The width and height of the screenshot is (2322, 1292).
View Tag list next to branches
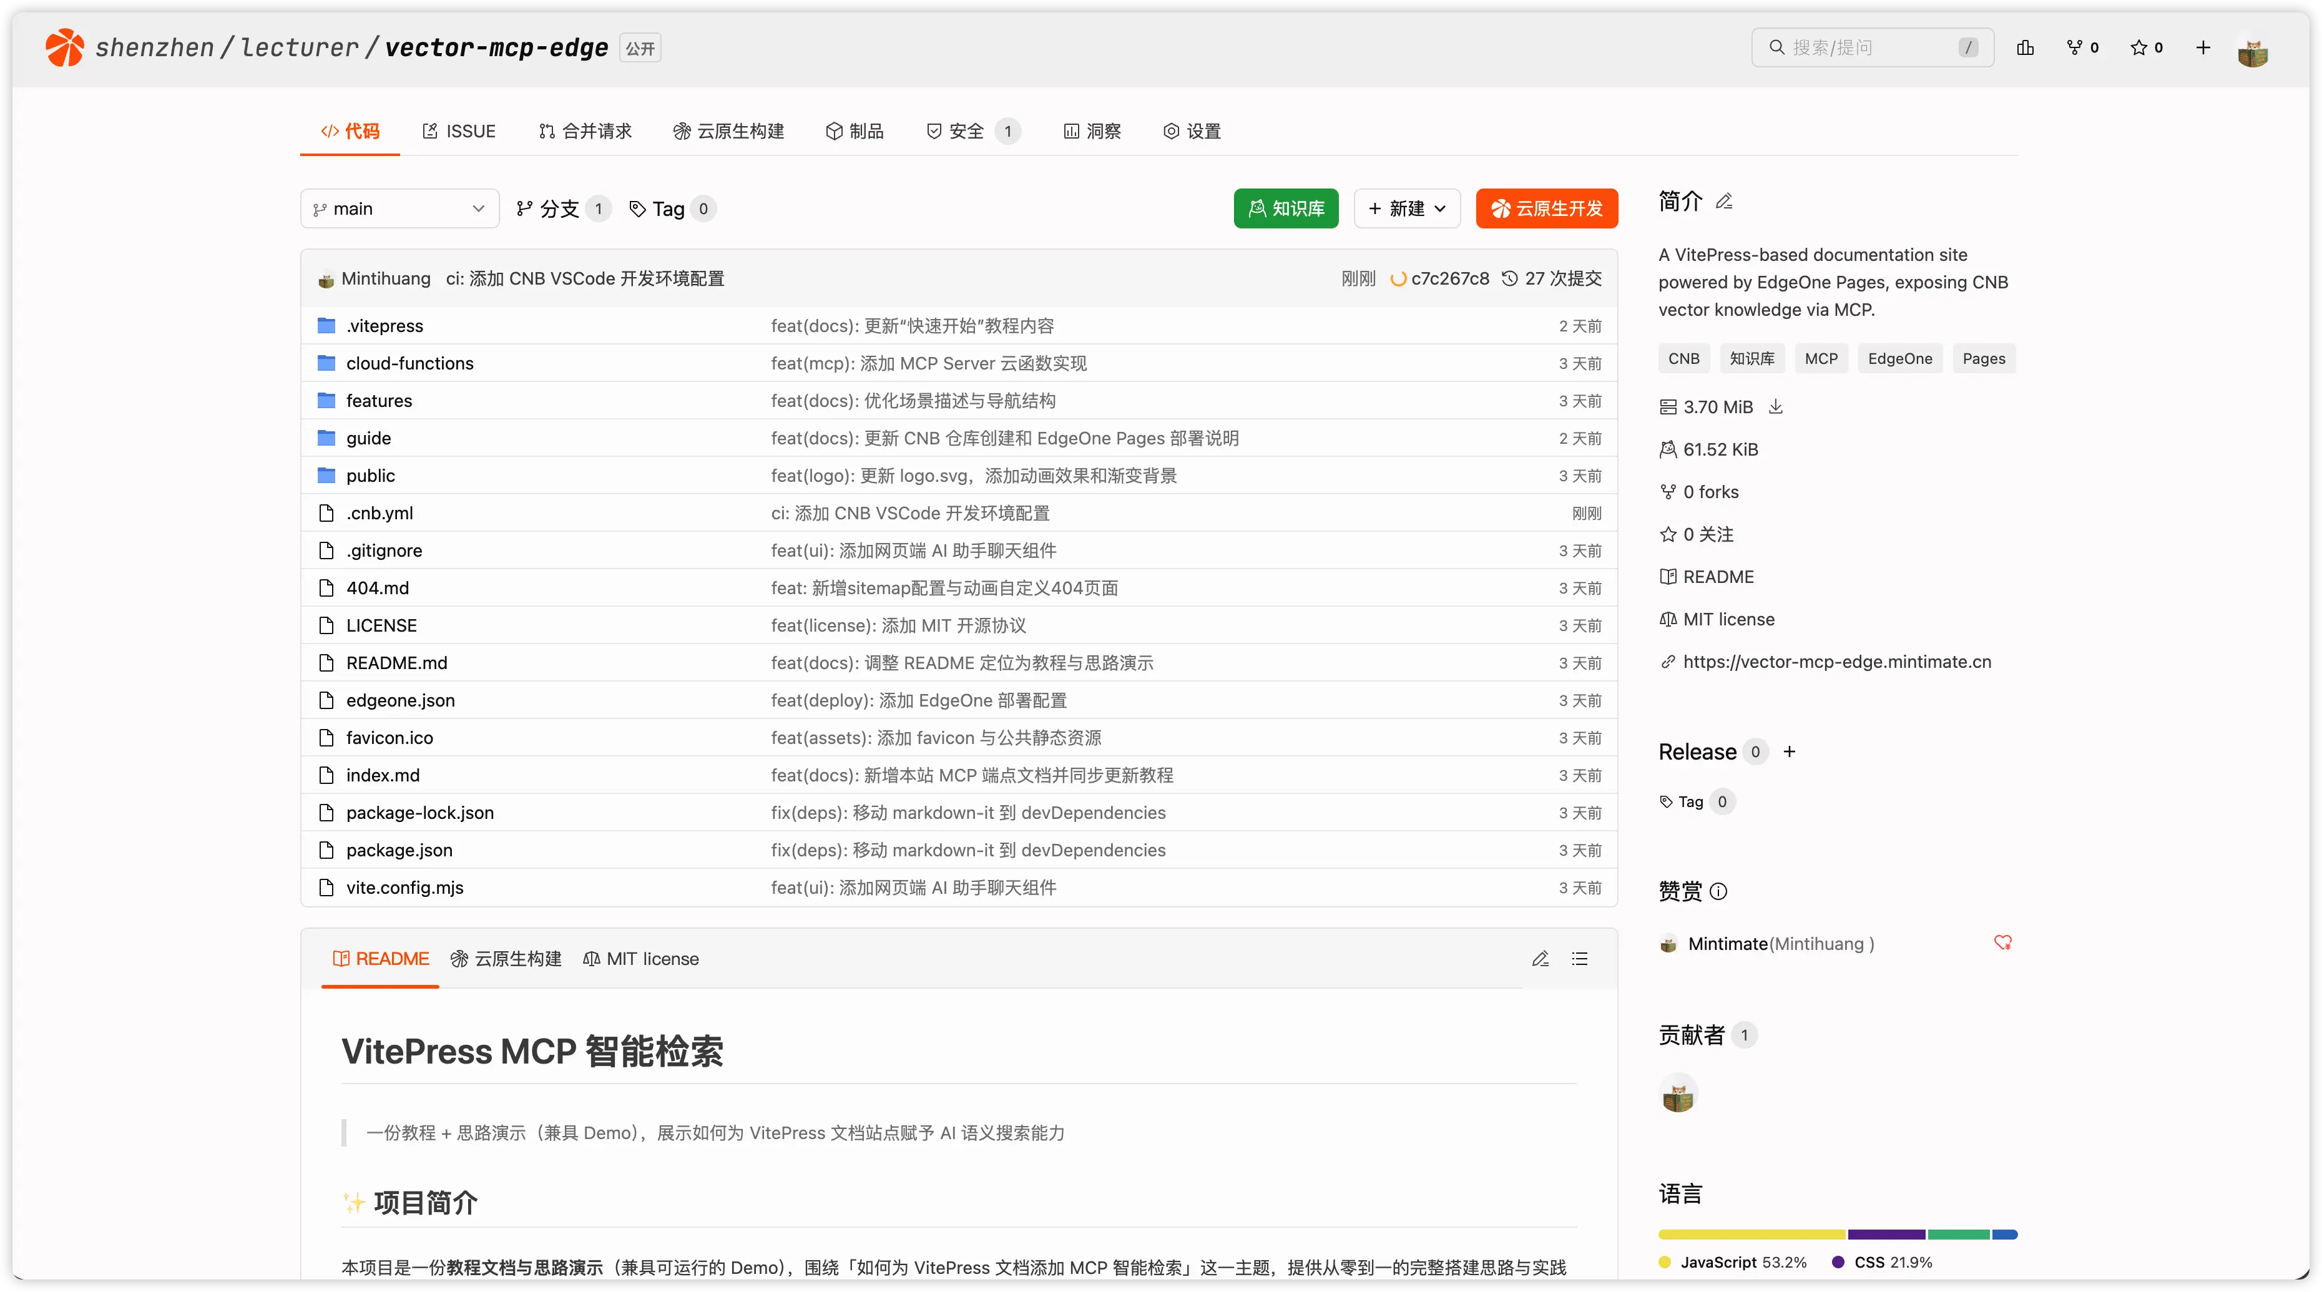coord(672,208)
